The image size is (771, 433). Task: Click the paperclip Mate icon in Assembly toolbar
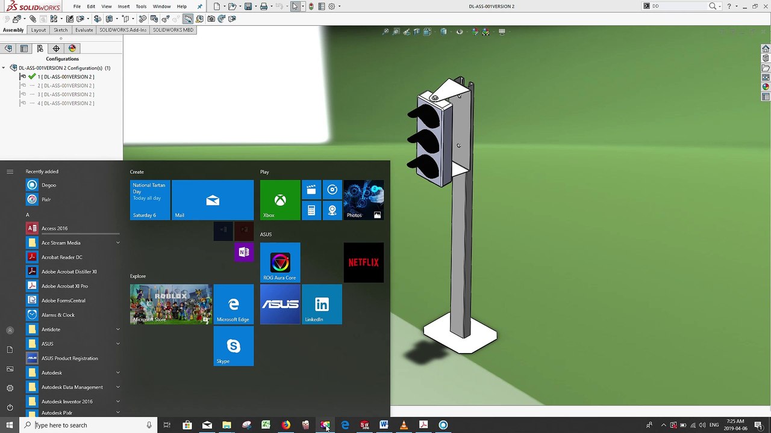pos(33,19)
